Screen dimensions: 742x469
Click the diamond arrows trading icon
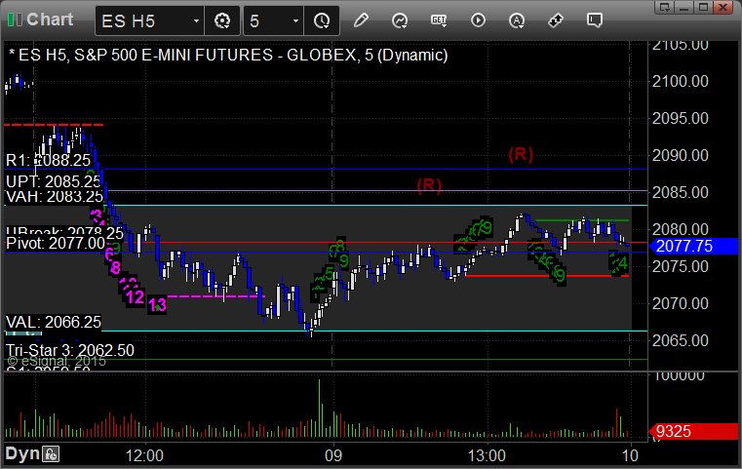556,20
